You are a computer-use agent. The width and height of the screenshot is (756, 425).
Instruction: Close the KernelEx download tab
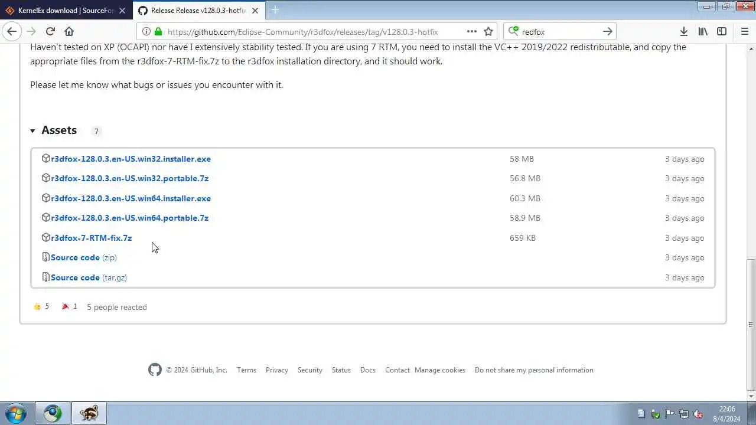coord(122,11)
